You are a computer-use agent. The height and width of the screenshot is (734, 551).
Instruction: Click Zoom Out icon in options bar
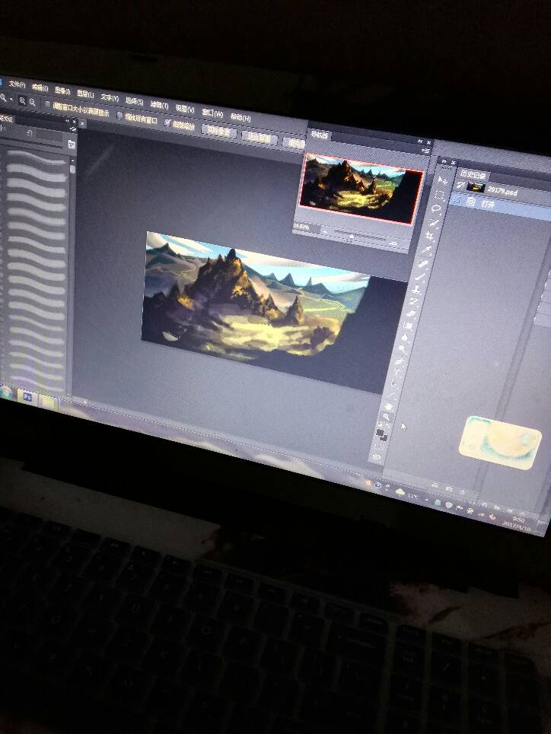click(32, 102)
